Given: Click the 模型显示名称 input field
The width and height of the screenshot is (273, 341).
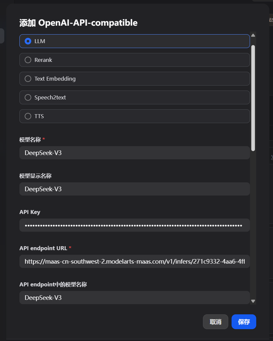Looking at the screenshot, I should tap(135, 189).
